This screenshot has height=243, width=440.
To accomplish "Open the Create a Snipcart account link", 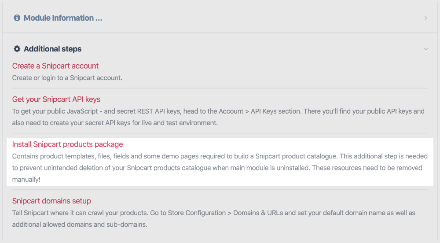I will tap(55, 66).
